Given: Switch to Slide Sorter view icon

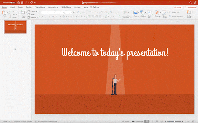Looking at the screenshot, I should point(152,121).
